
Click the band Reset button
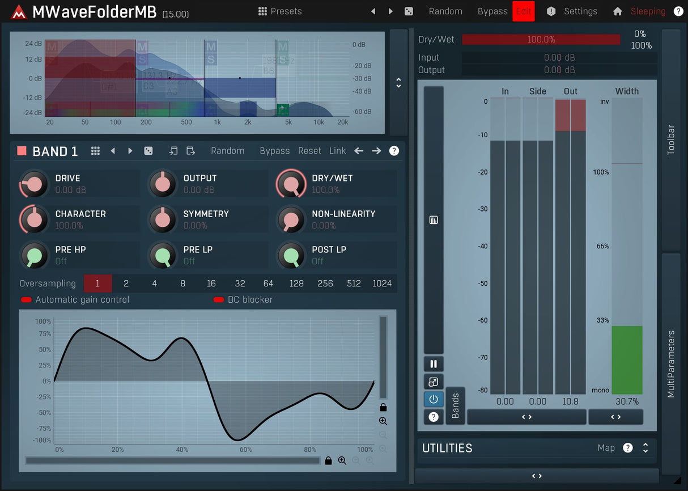[x=309, y=151]
